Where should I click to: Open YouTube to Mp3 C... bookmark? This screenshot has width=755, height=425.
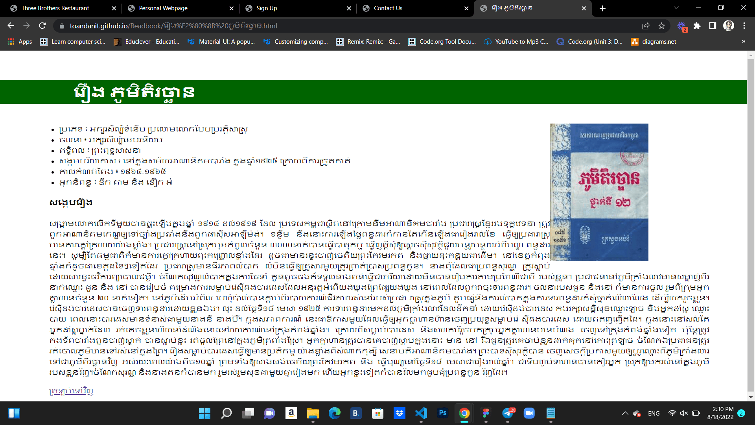pyautogui.click(x=516, y=41)
